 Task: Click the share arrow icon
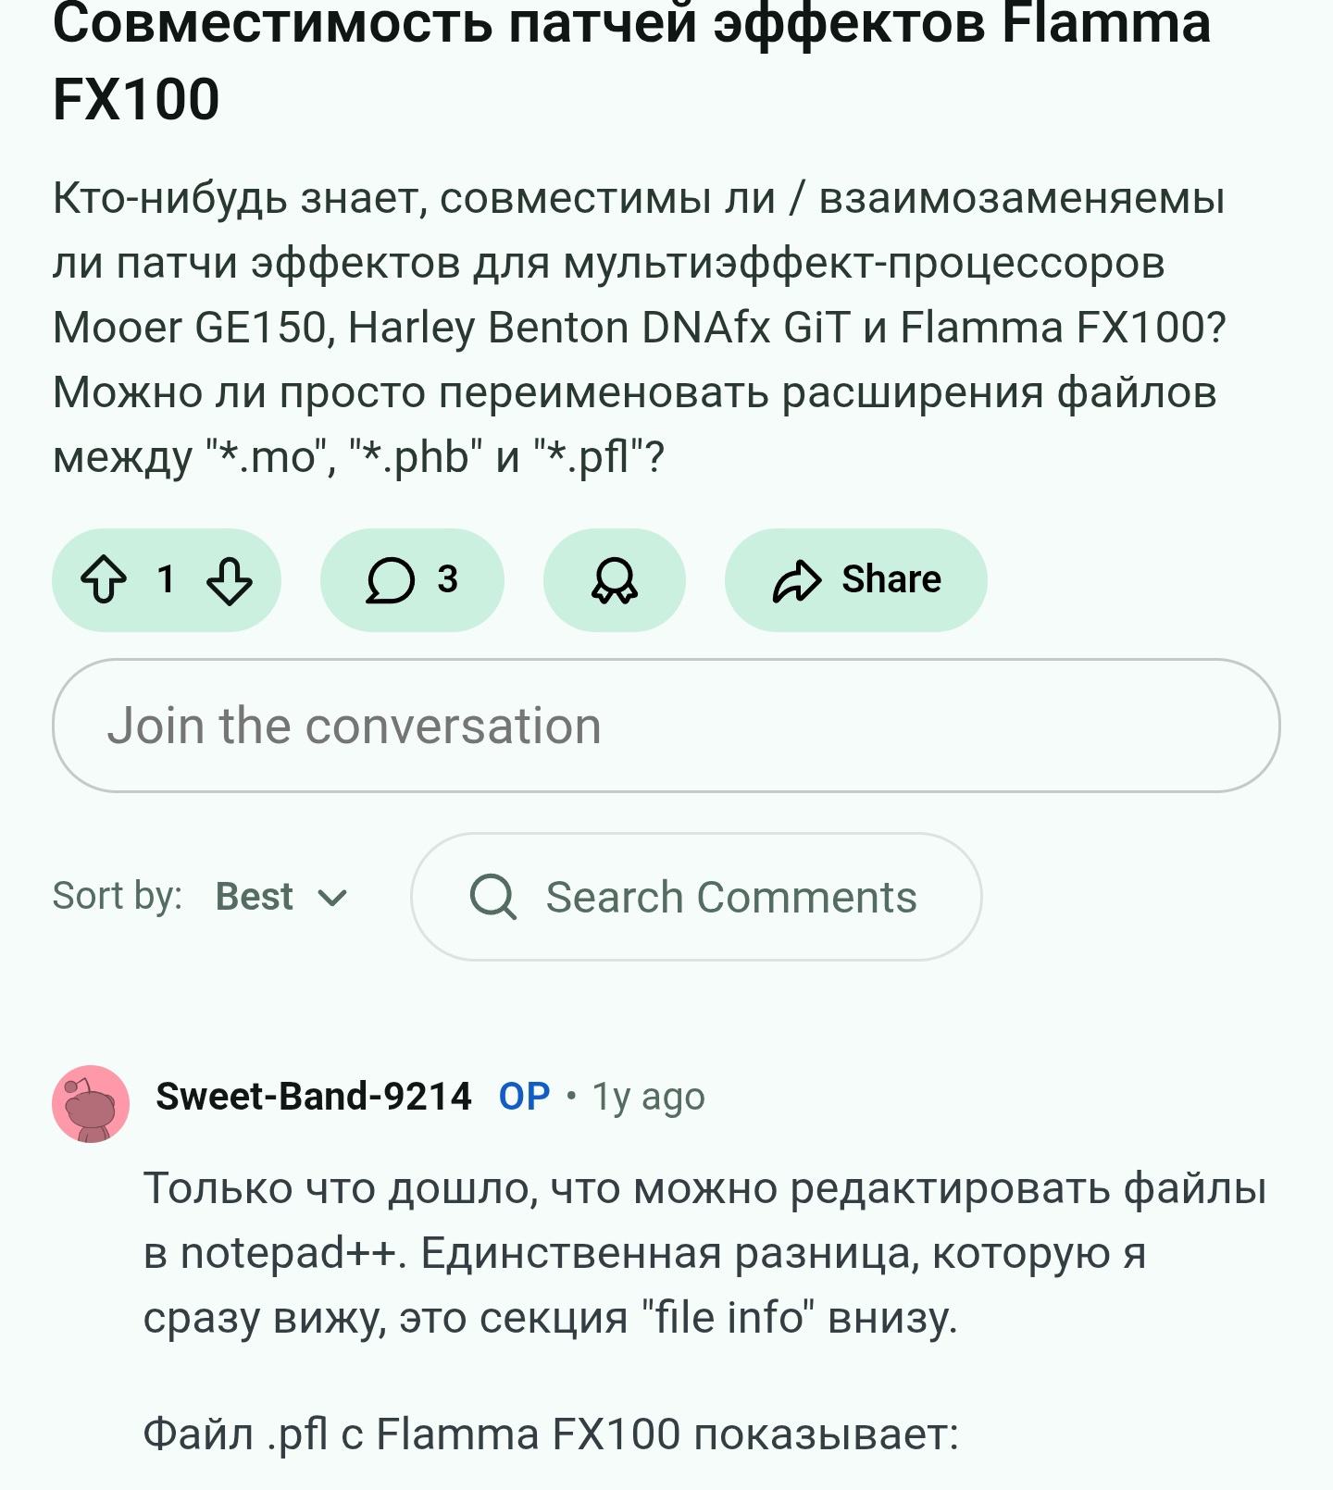tap(796, 580)
